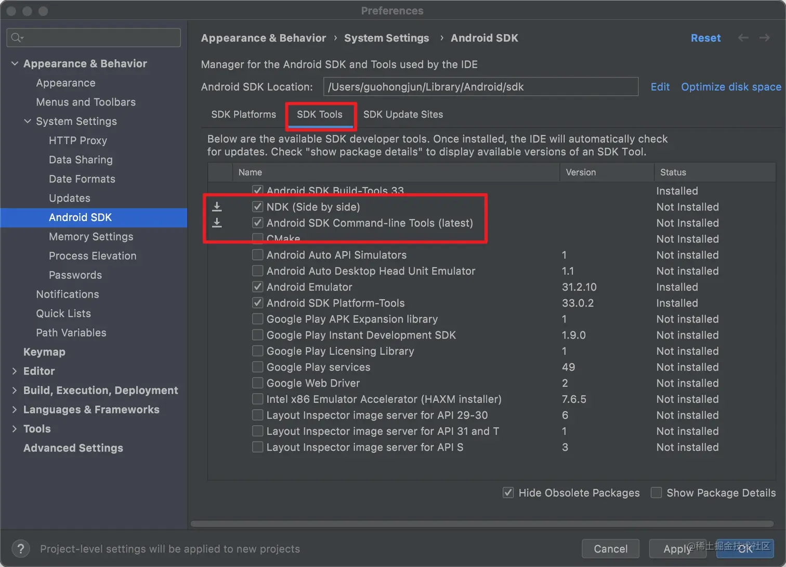786x567 pixels.
Task: Expand the Editor settings section
Action: click(15, 371)
